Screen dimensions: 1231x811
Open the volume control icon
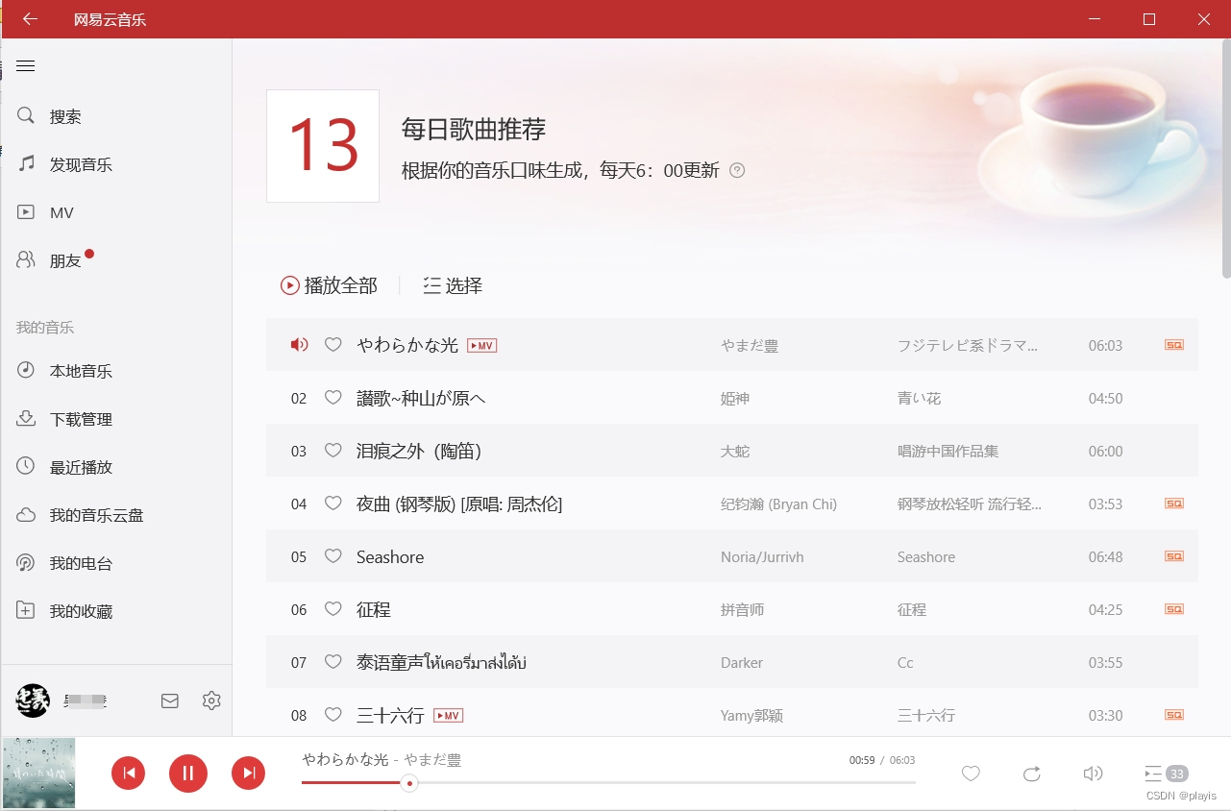pos(1093,774)
